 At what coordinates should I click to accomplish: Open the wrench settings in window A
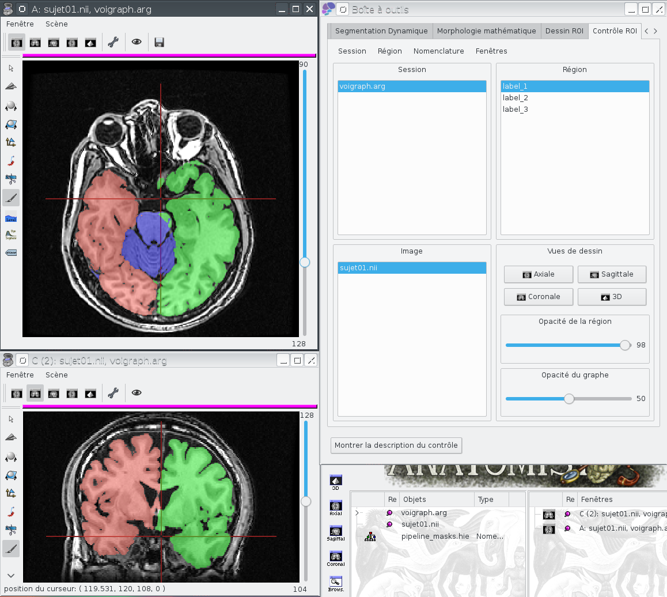tap(113, 42)
